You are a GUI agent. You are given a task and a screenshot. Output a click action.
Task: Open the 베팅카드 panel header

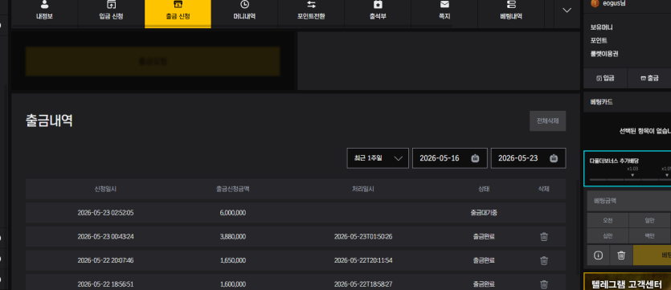point(628,102)
